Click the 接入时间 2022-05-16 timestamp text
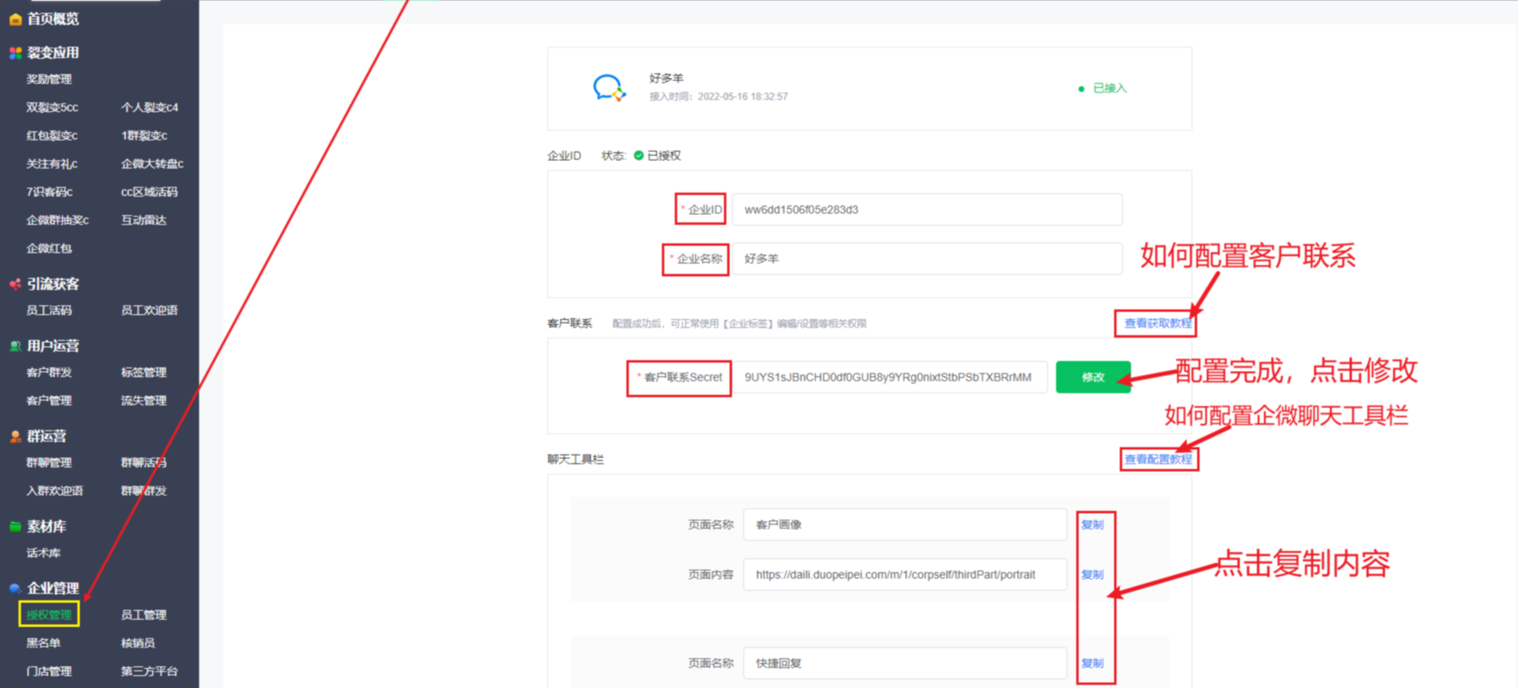The image size is (1518, 688). [x=718, y=97]
